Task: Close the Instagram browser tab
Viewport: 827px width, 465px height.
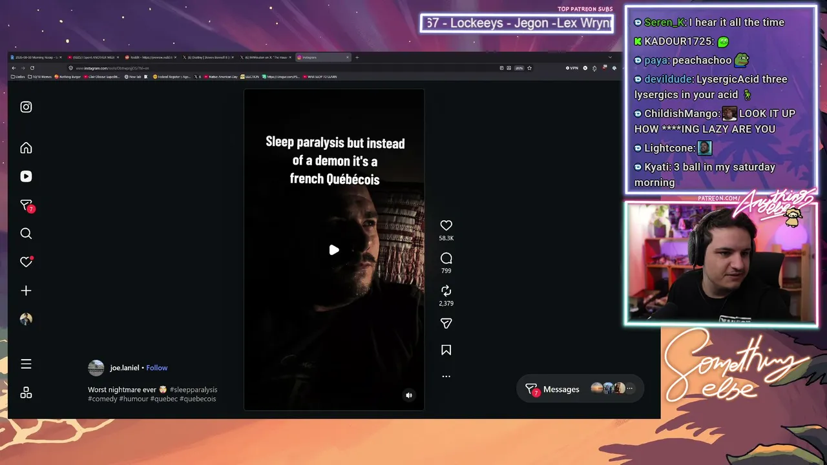Action: (348, 57)
